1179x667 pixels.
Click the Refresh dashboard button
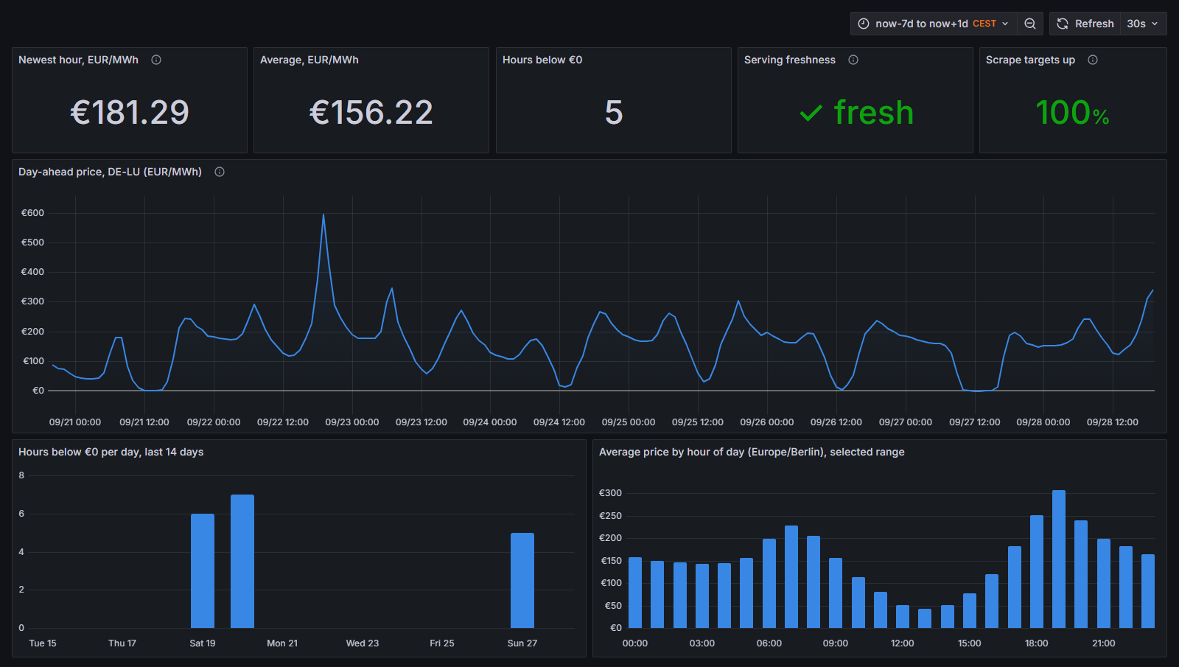tap(1085, 24)
